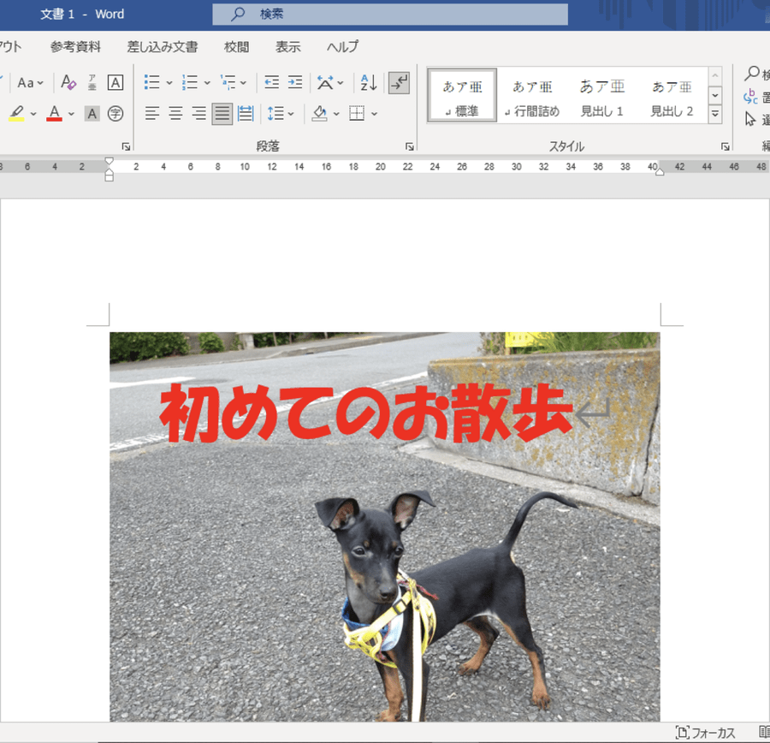
Task: Expand font color dropdown arrow
Action: [71, 114]
